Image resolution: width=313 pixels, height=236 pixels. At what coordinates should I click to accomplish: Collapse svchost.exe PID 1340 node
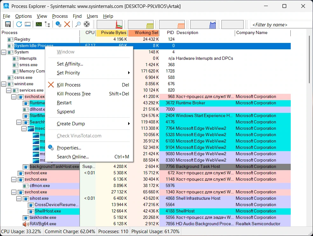coord(14,192)
